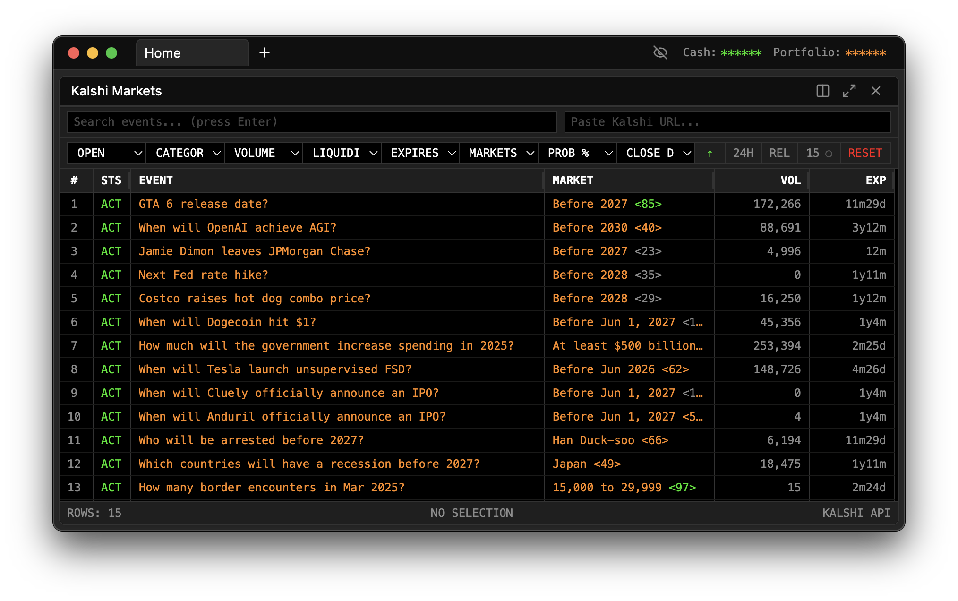Open the PROB % dropdown
This screenshot has width=958, height=601.
pyautogui.click(x=577, y=153)
